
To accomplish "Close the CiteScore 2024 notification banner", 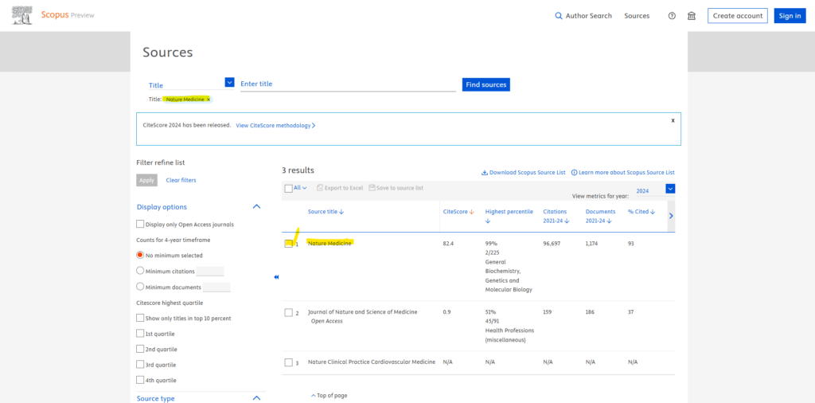I will [673, 120].
